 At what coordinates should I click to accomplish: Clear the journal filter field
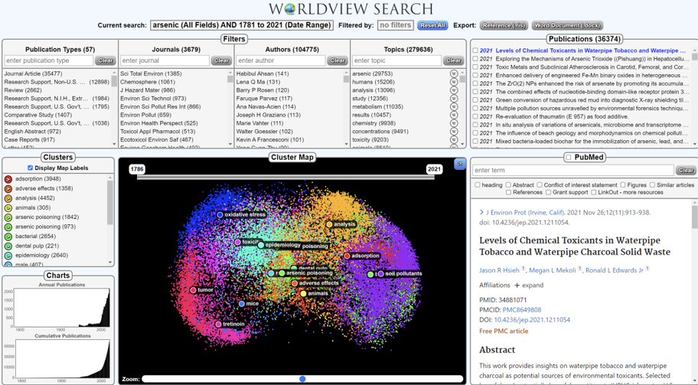tap(221, 60)
